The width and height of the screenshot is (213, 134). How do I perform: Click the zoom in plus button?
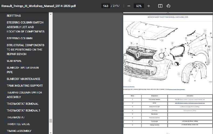pyautogui.click(x=149, y=6)
